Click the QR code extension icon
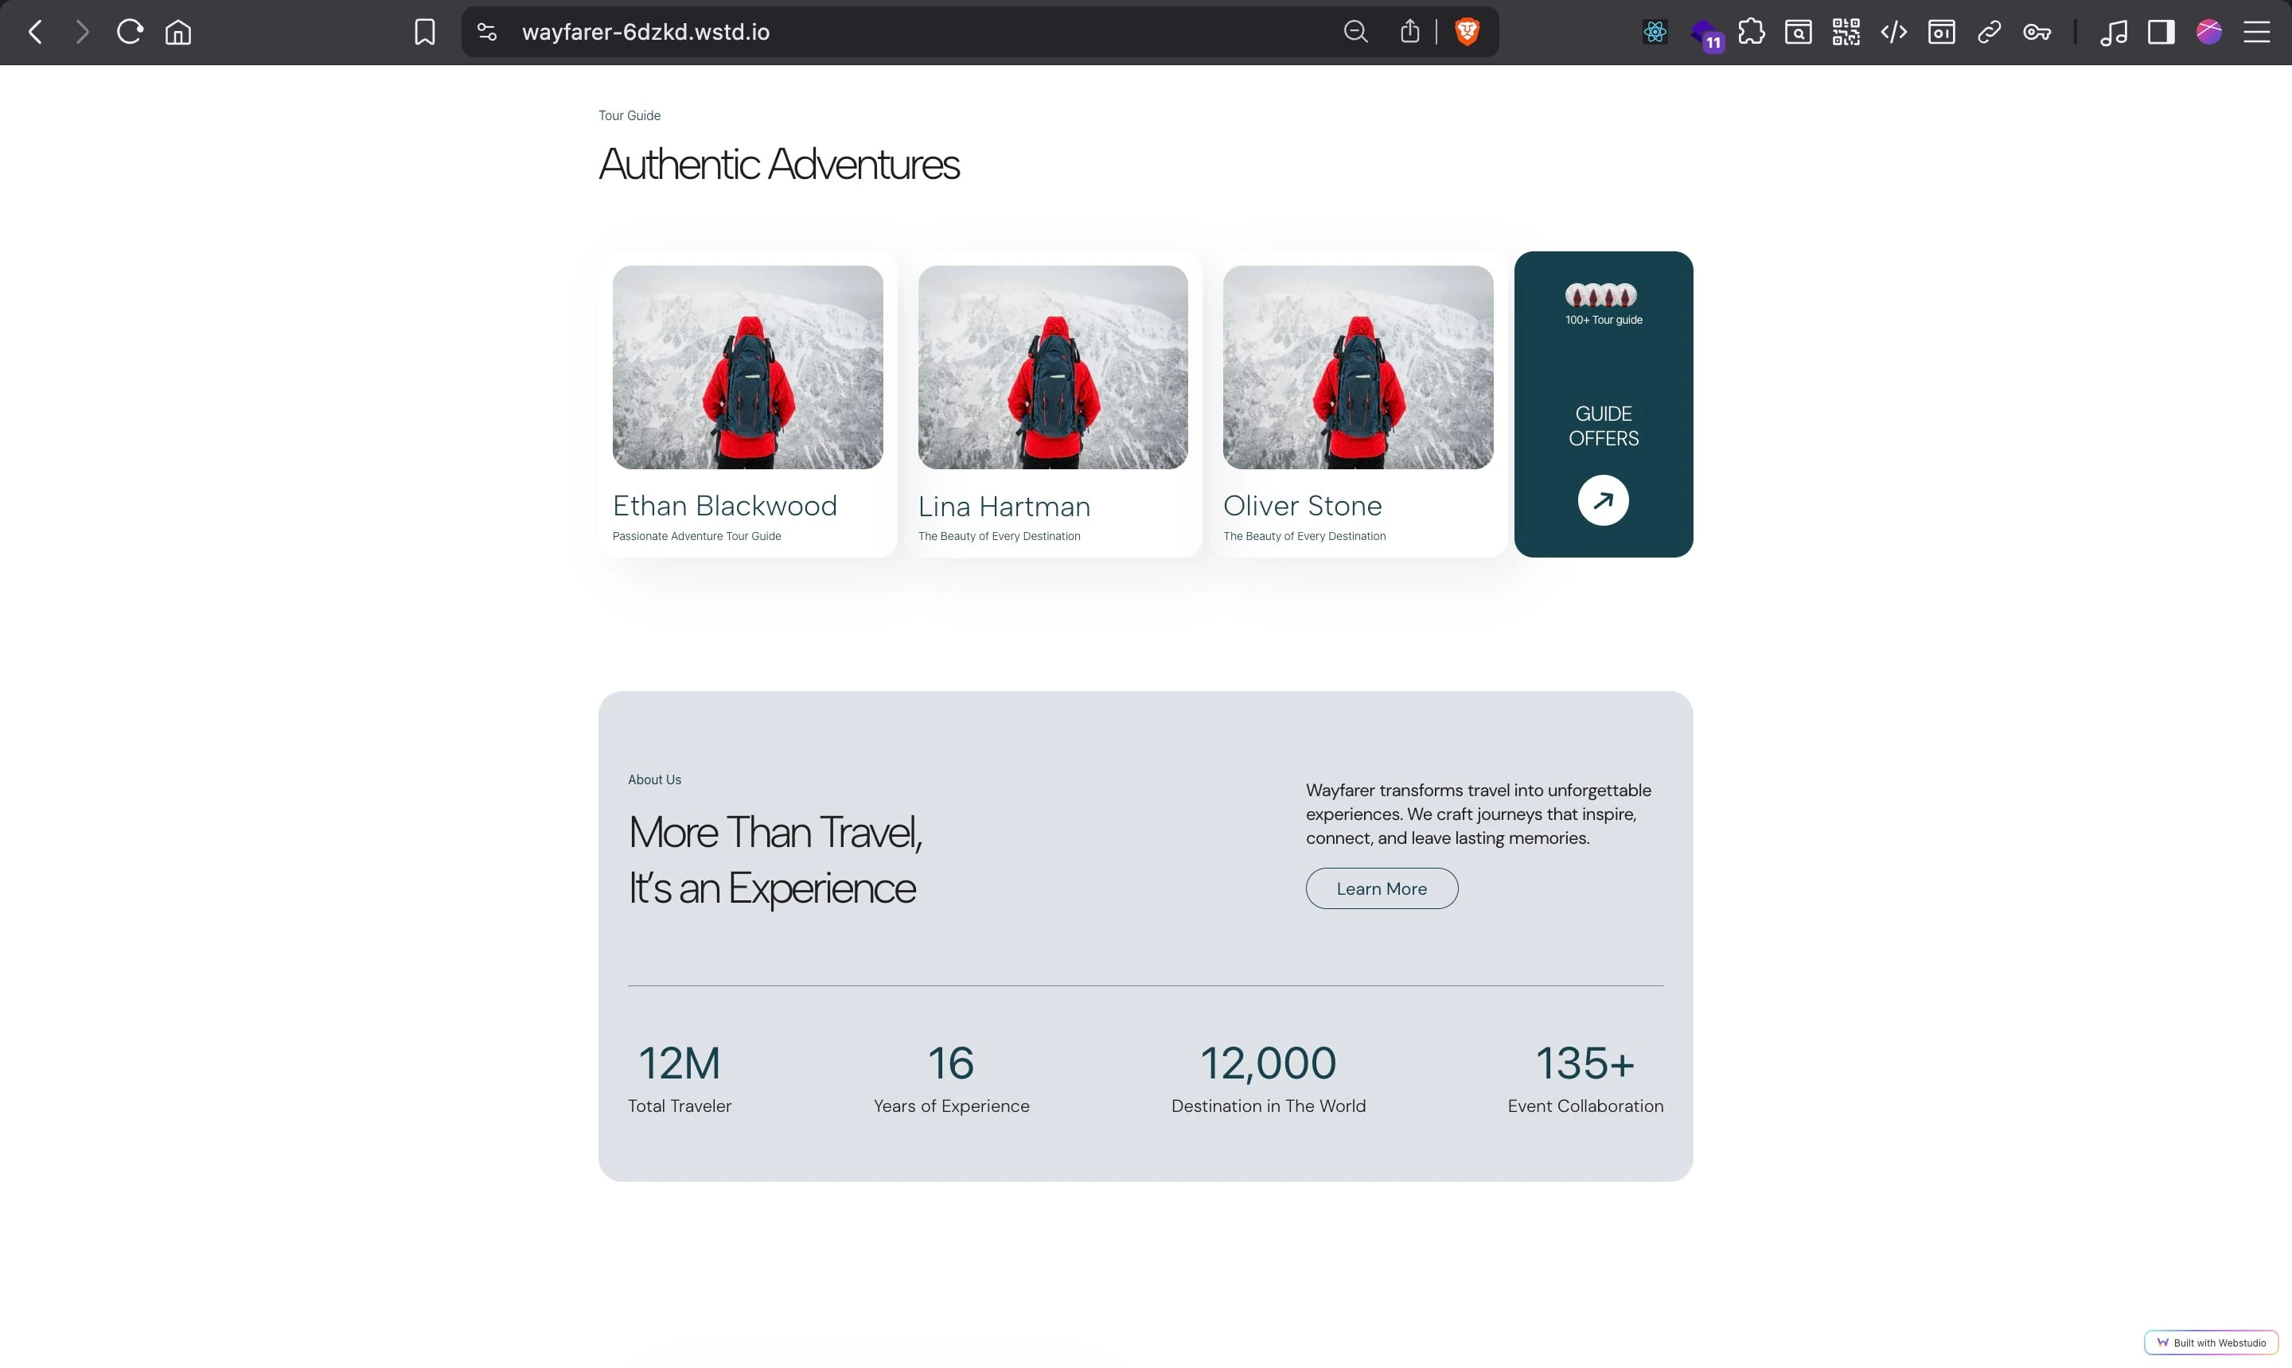 (x=1846, y=33)
